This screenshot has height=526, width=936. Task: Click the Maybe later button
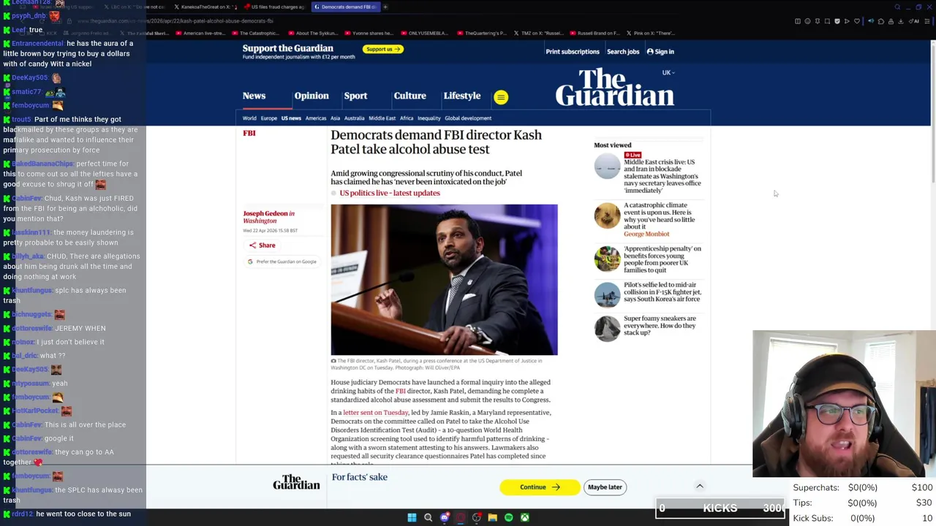coord(605,487)
